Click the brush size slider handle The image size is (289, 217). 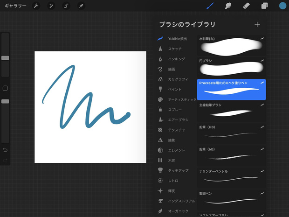tap(5, 58)
